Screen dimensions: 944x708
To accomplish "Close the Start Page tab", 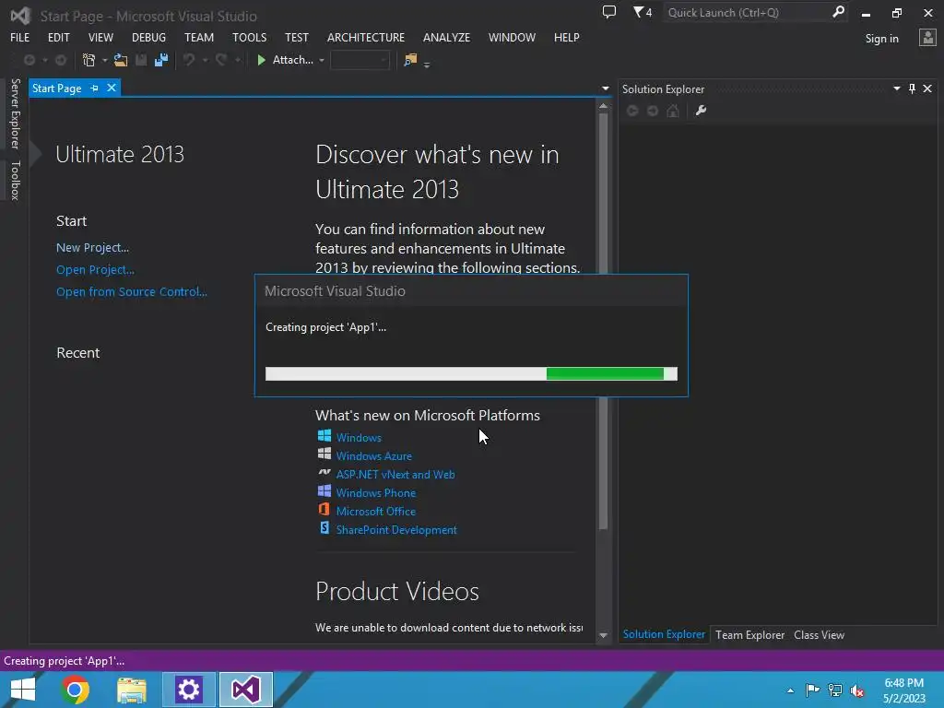I will pos(112,88).
